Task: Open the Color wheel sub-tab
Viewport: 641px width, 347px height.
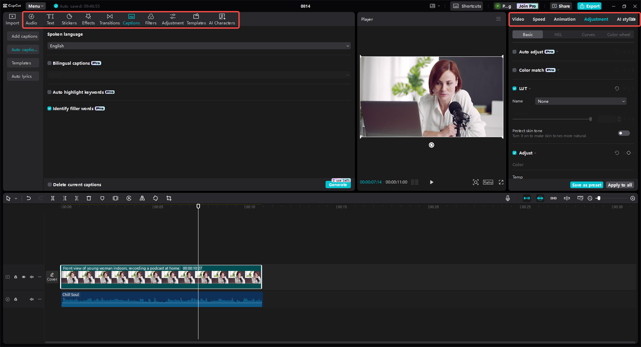Action: [618, 35]
